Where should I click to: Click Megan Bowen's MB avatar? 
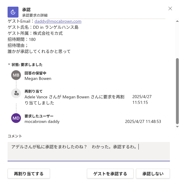[16, 75]
